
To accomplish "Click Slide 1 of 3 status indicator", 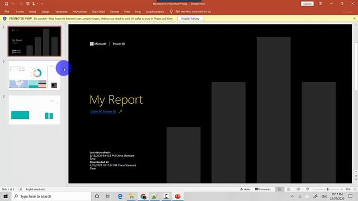I will (8, 189).
